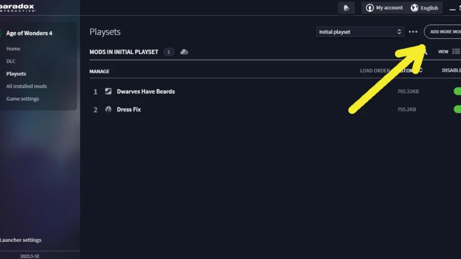Open Launcher settings
This screenshot has height=259, width=461.
(x=21, y=240)
